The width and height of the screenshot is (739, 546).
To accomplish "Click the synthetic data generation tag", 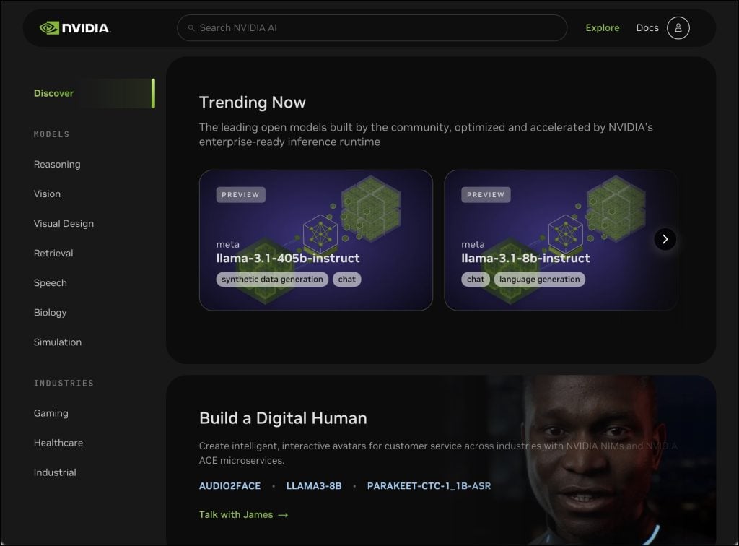I will [x=272, y=279].
